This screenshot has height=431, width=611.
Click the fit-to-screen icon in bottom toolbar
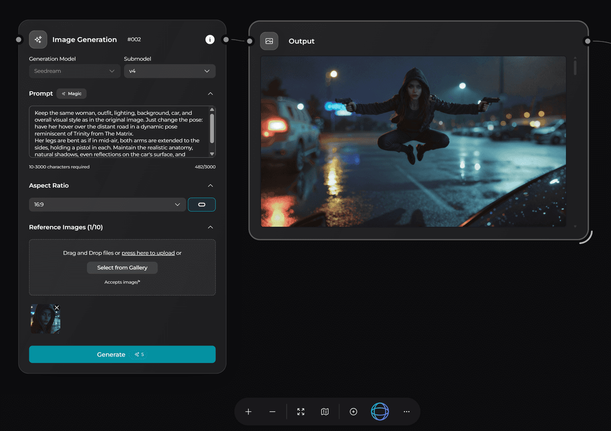tap(301, 412)
